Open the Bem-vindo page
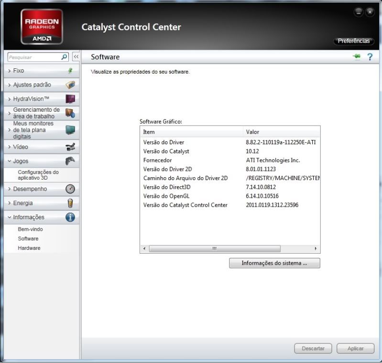The height and width of the screenshot is (363, 382). click(30, 229)
